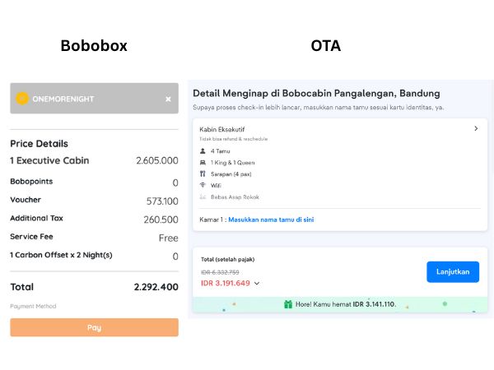Click the Hore! Kamu hemat IDR 3.141.110 banner
Image resolution: width=494 pixels, height=370 pixels.
point(340,304)
